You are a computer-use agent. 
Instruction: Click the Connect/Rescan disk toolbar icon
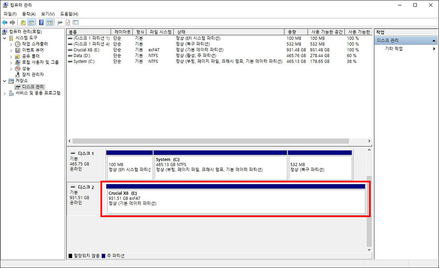(x=60, y=22)
